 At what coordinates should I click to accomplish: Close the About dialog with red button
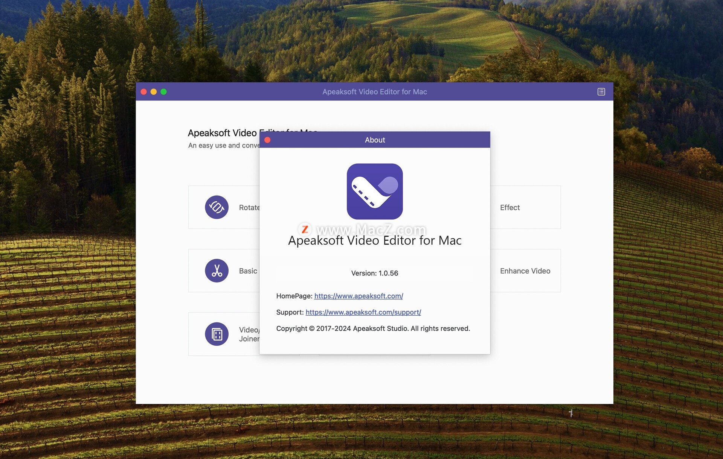pos(267,140)
